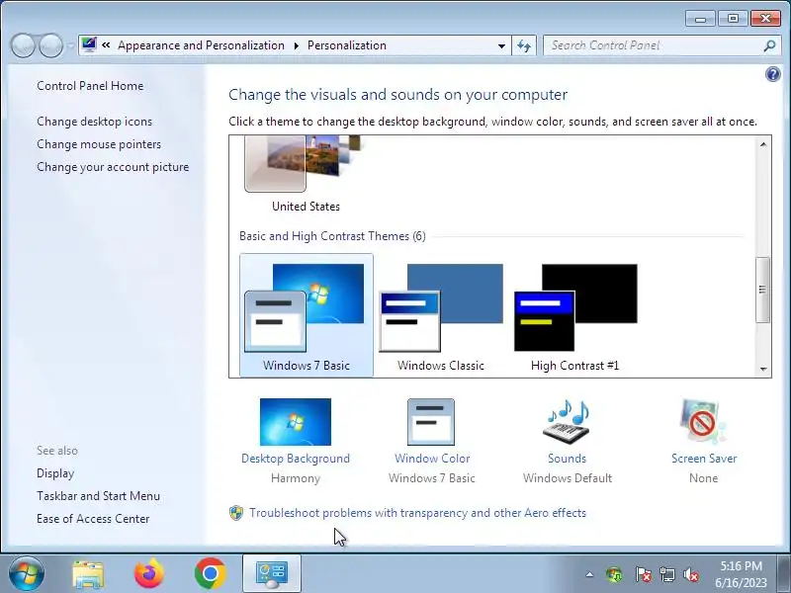Click the Desktop Background text link

(295, 459)
